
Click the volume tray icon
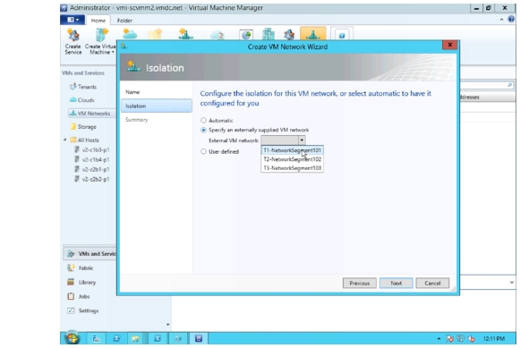click(x=472, y=338)
